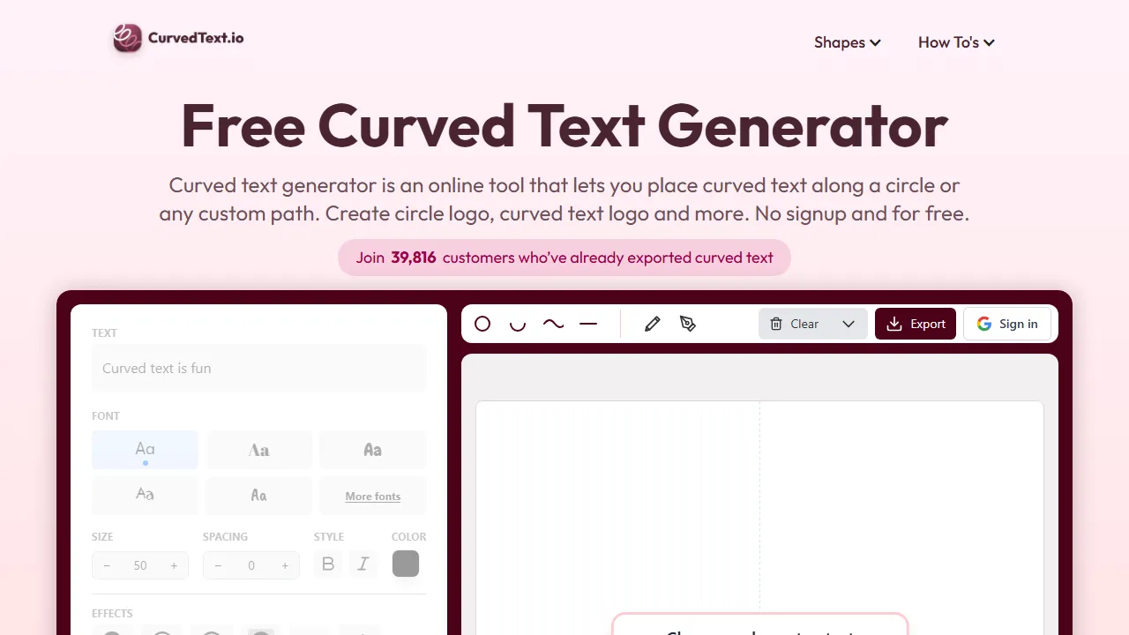Click the Export button
Image resolution: width=1129 pixels, height=635 pixels.
coord(915,324)
